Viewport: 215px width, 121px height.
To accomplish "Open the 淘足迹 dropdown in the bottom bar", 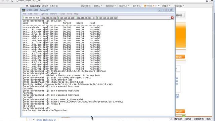I will [x=188, y=119].
